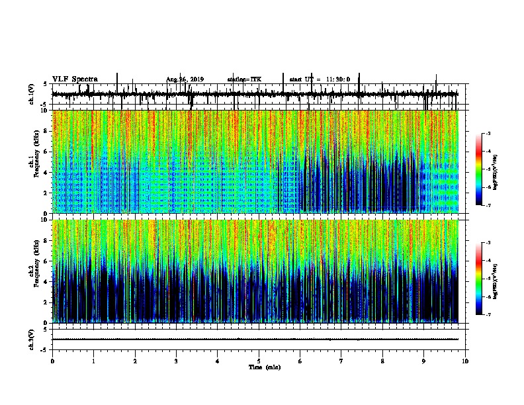Click the "2" kHz tick on ch.1 frequency axis
This screenshot has height=405, width=524.
pos(46,193)
